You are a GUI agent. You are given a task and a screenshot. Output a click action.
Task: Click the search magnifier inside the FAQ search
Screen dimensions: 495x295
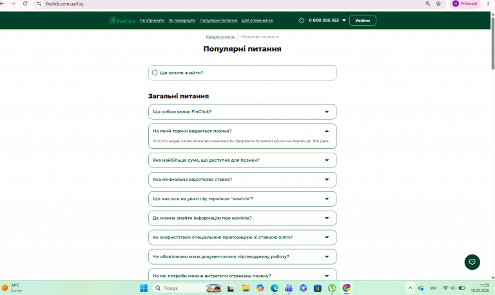155,73
